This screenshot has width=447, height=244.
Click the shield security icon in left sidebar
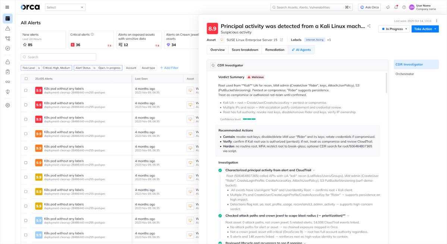point(7,91)
